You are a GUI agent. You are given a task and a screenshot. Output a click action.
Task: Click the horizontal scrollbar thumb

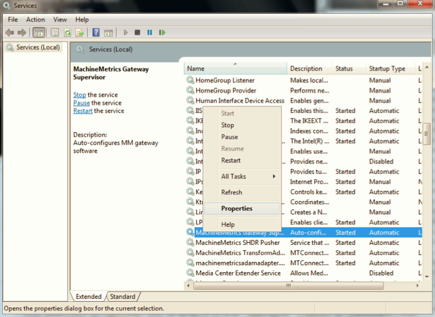288,285
